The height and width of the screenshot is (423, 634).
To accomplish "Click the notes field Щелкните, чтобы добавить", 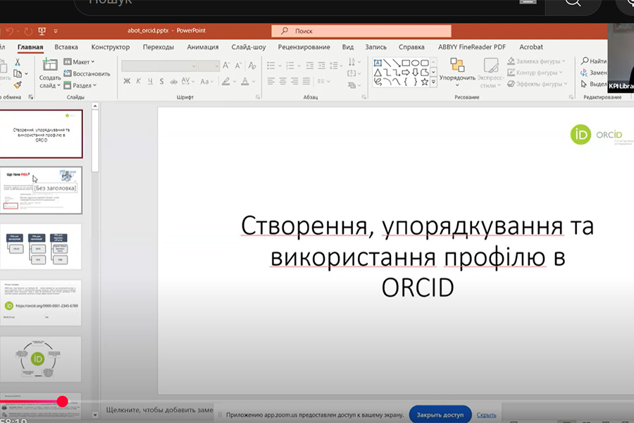I will tap(159, 410).
